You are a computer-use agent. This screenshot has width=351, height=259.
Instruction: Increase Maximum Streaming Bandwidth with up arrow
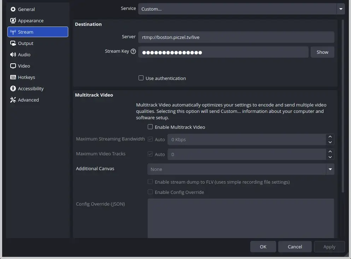tap(330, 137)
